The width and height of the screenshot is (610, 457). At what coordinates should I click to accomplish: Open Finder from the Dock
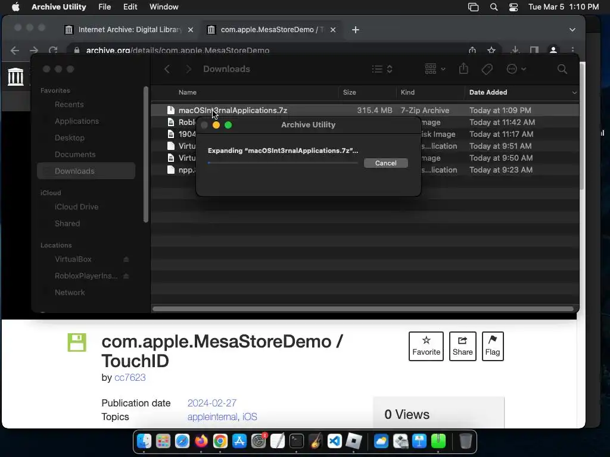coord(144,442)
